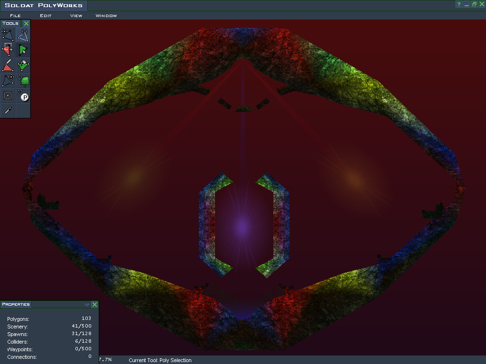This screenshot has height=364, width=486.
Task: Select the Texture move tool
Action: 8,80
